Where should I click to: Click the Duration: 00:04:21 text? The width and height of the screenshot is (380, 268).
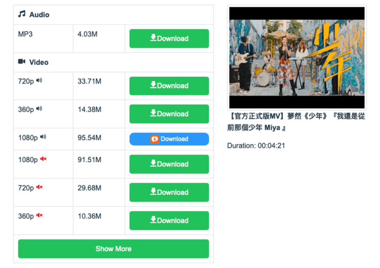pos(256,146)
